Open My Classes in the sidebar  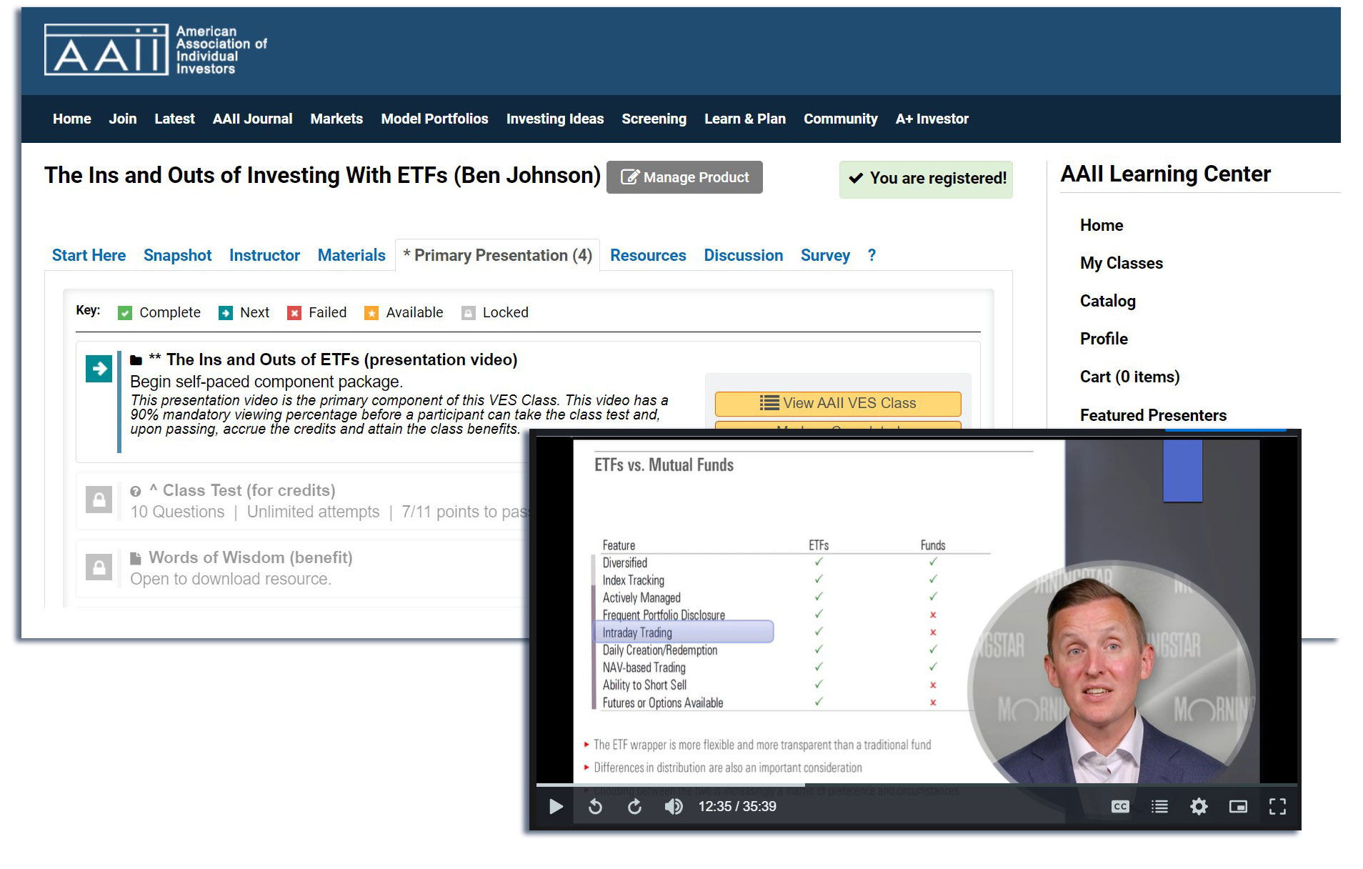coord(1122,263)
